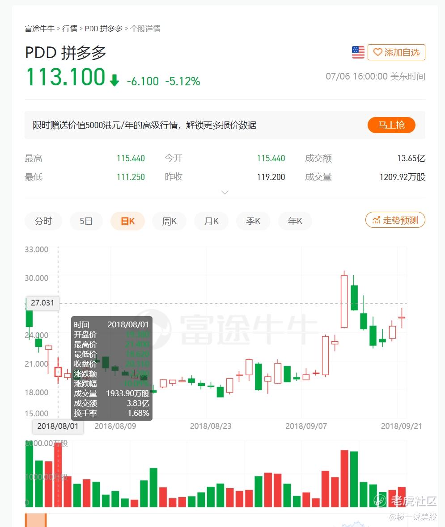Switch to 周K weekly chart
445x527 pixels.
[170, 221]
